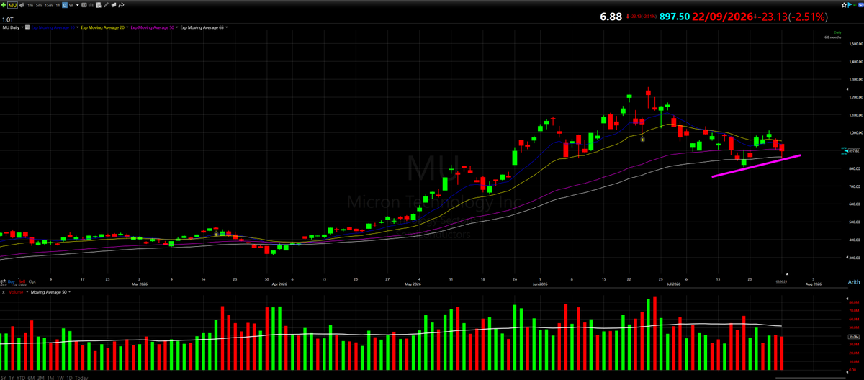This screenshot has width=864, height=380.
Task: Select the W weekly timeframe
Action: (x=71, y=5)
